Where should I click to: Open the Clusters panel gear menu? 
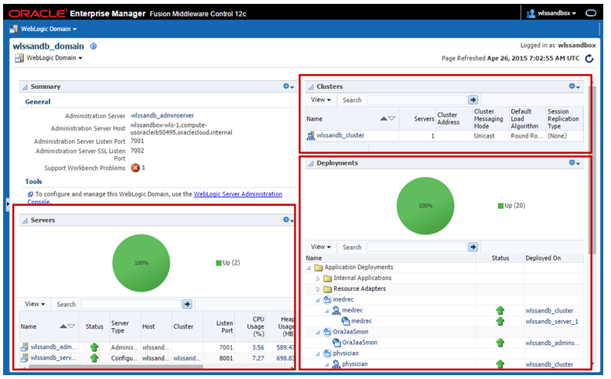574,87
